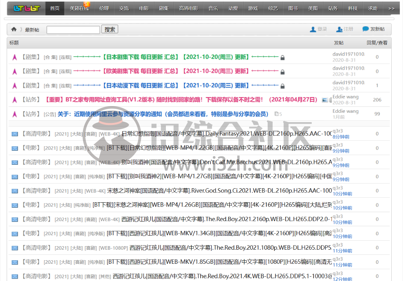Open 别叫我酒神 Don't.Call.Me.Bacchus thread title
403x281 pixels.
coord(227,162)
